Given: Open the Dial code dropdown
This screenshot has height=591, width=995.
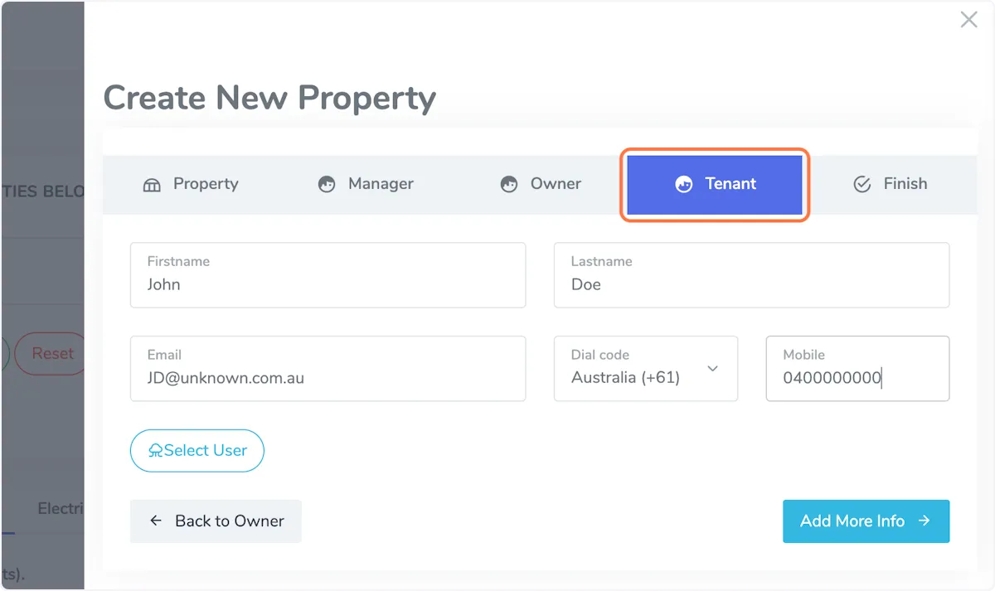Looking at the screenshot, I should pyautogui.click(x=634, y=369).
